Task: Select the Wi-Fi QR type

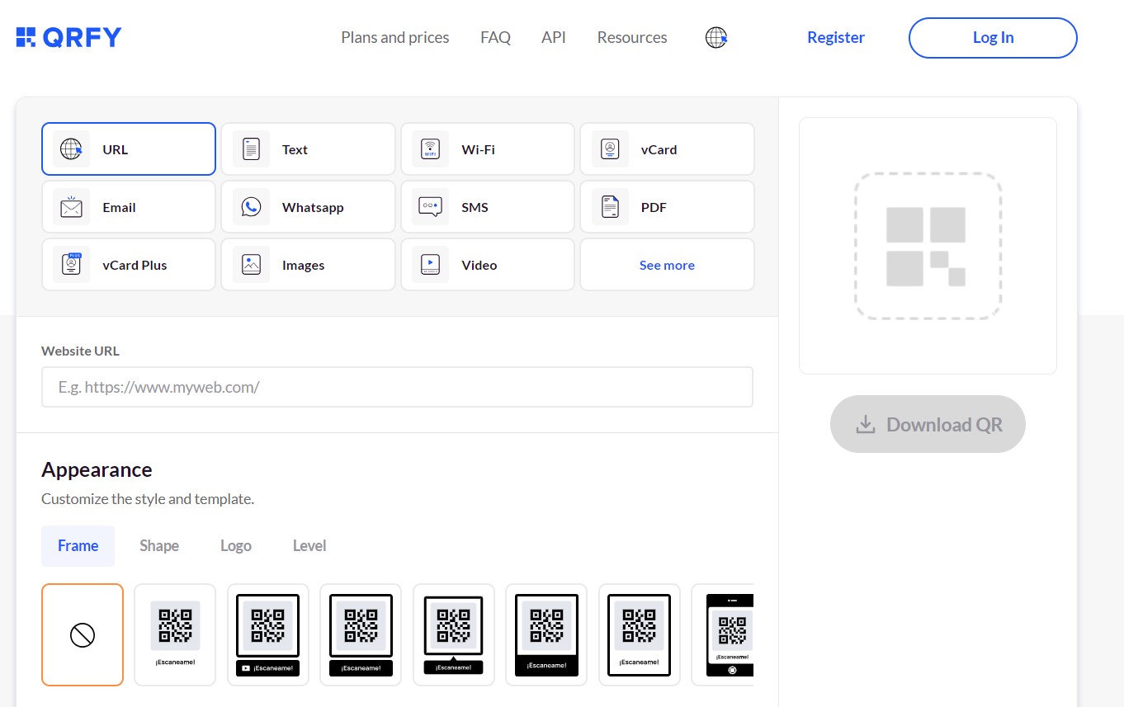Action: click(488, 149)
